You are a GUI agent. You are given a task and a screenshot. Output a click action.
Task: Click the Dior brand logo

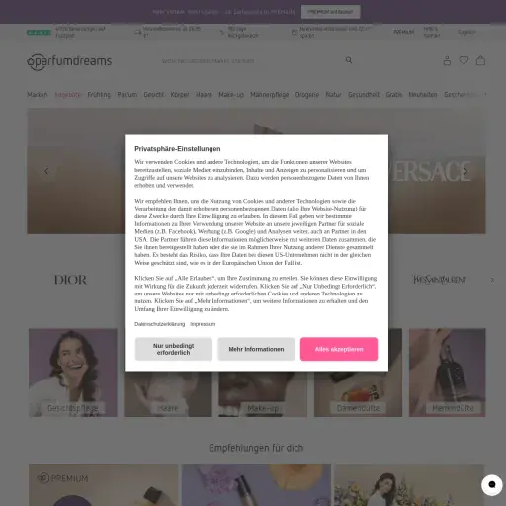point(70,280)
